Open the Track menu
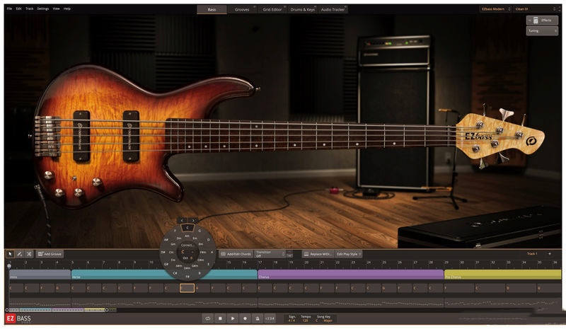 [30, 8]
